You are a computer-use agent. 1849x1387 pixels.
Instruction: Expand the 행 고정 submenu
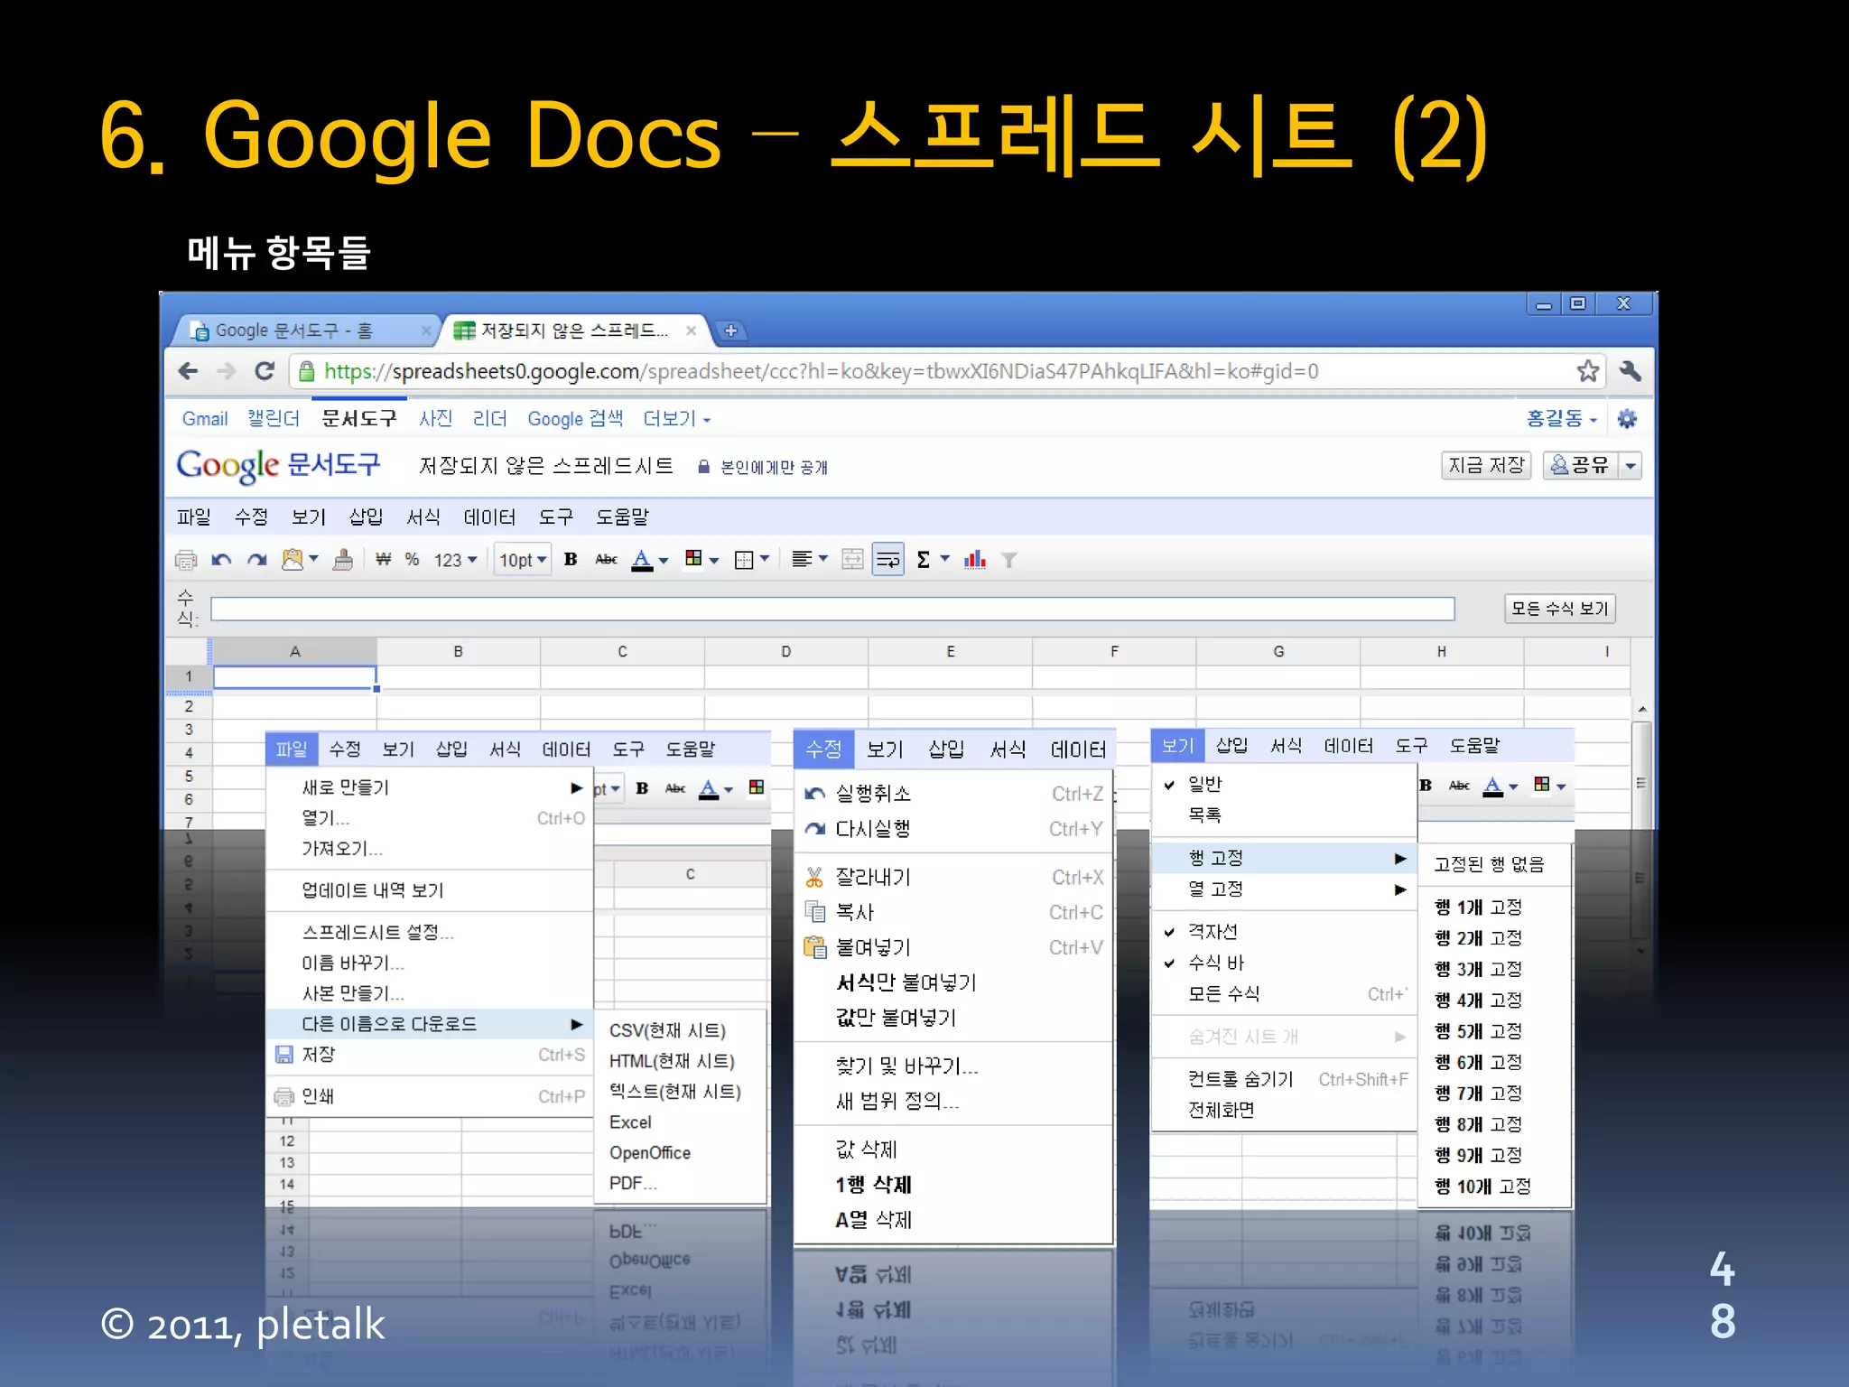tap(1285, 858)
